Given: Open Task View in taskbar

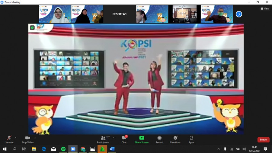Looking at the screenshot, I should [24, 149].
